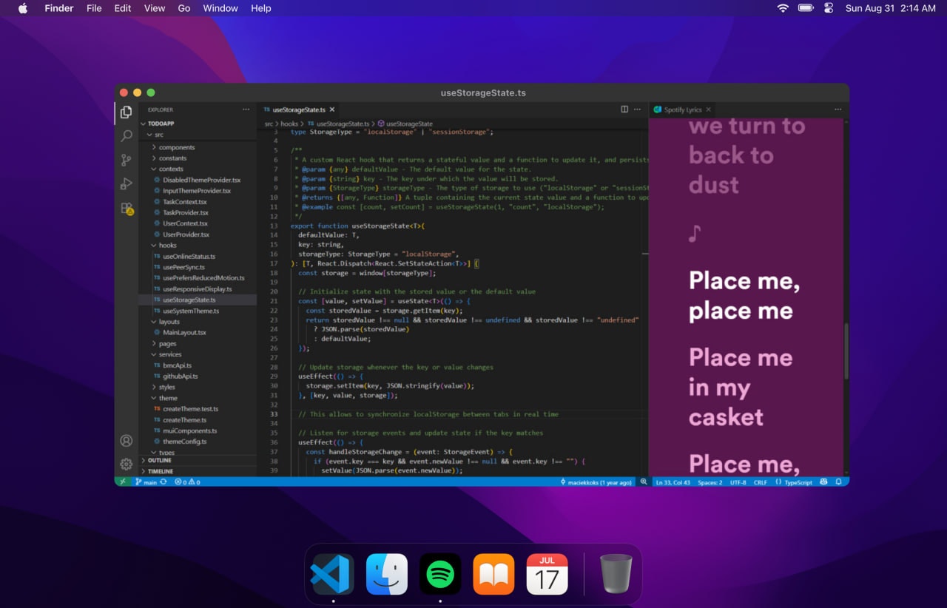The image size is (947, 608).
Task: Open the Manage gear in the activity bar
Action: 127,464
